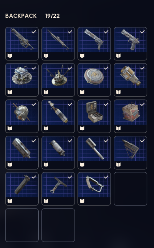
Task: Toggle checkmark on the silenced pistol item
Action: pos(106,32)
